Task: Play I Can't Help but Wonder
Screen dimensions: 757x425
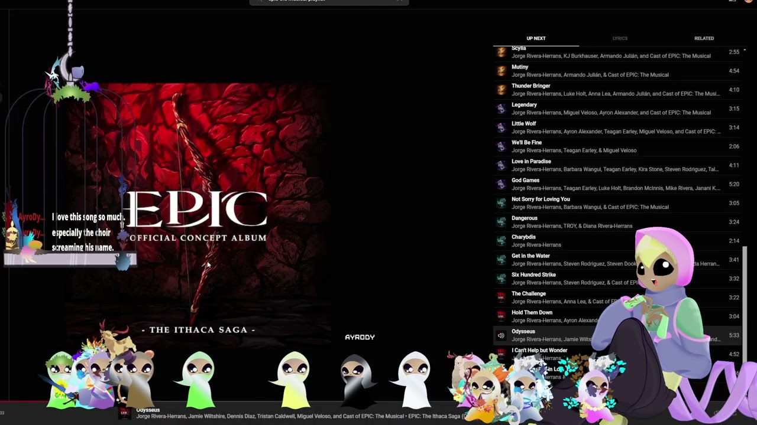Action: (x=539, y=351)
